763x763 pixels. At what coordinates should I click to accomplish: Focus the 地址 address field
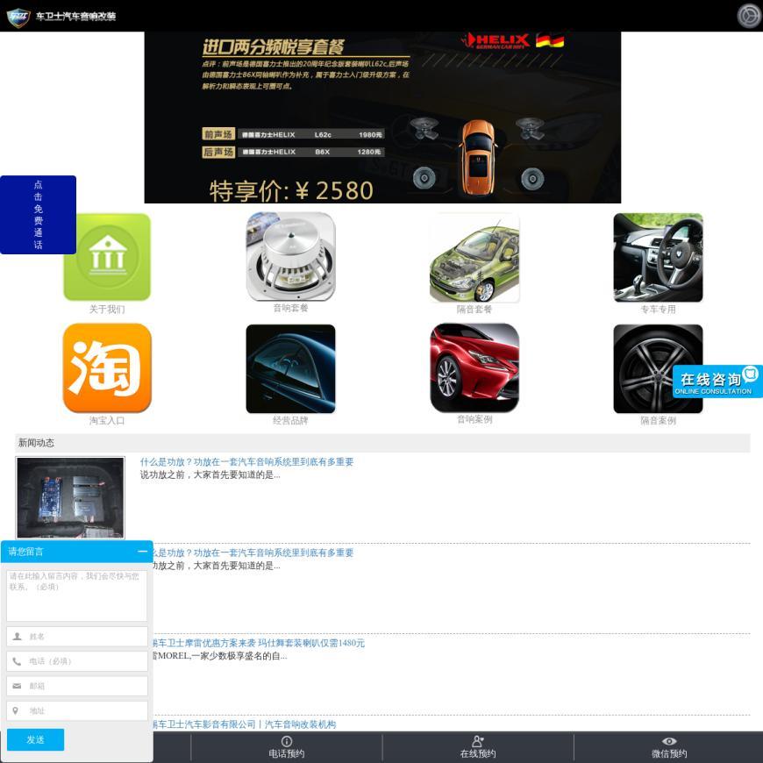tap(77, 710)
